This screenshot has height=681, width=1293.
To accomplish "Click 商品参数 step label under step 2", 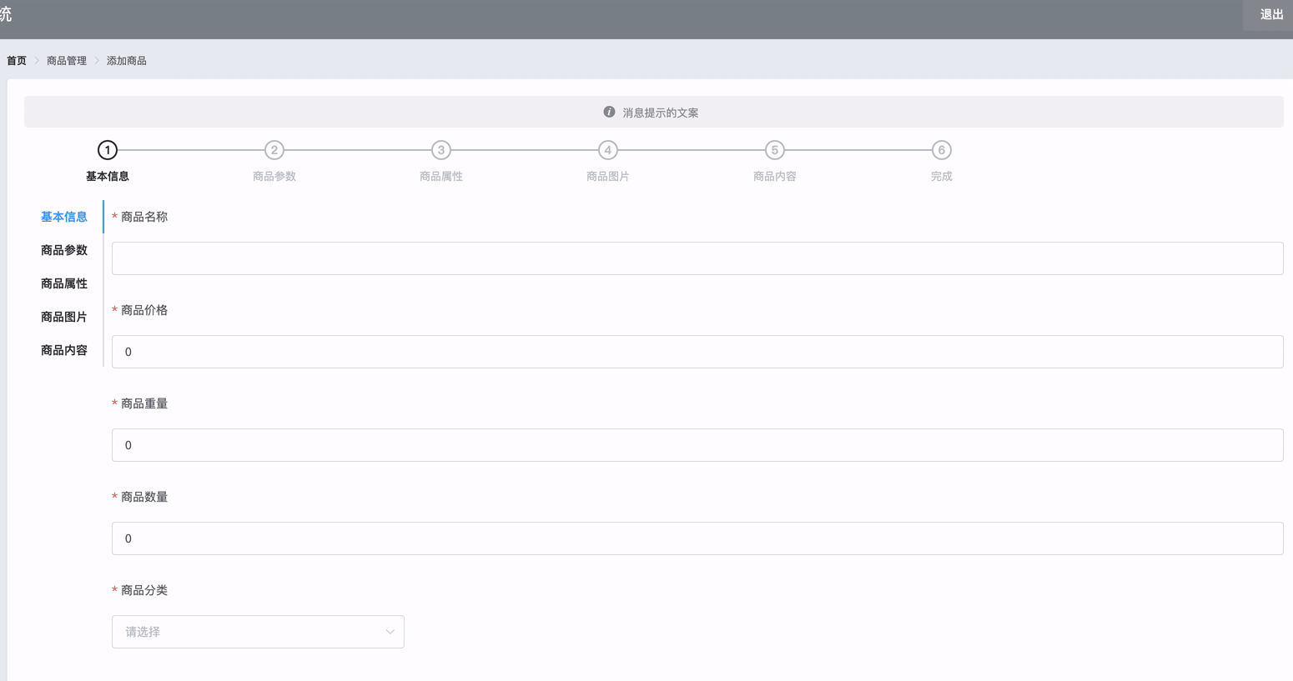I will click(x=274, y=176).
